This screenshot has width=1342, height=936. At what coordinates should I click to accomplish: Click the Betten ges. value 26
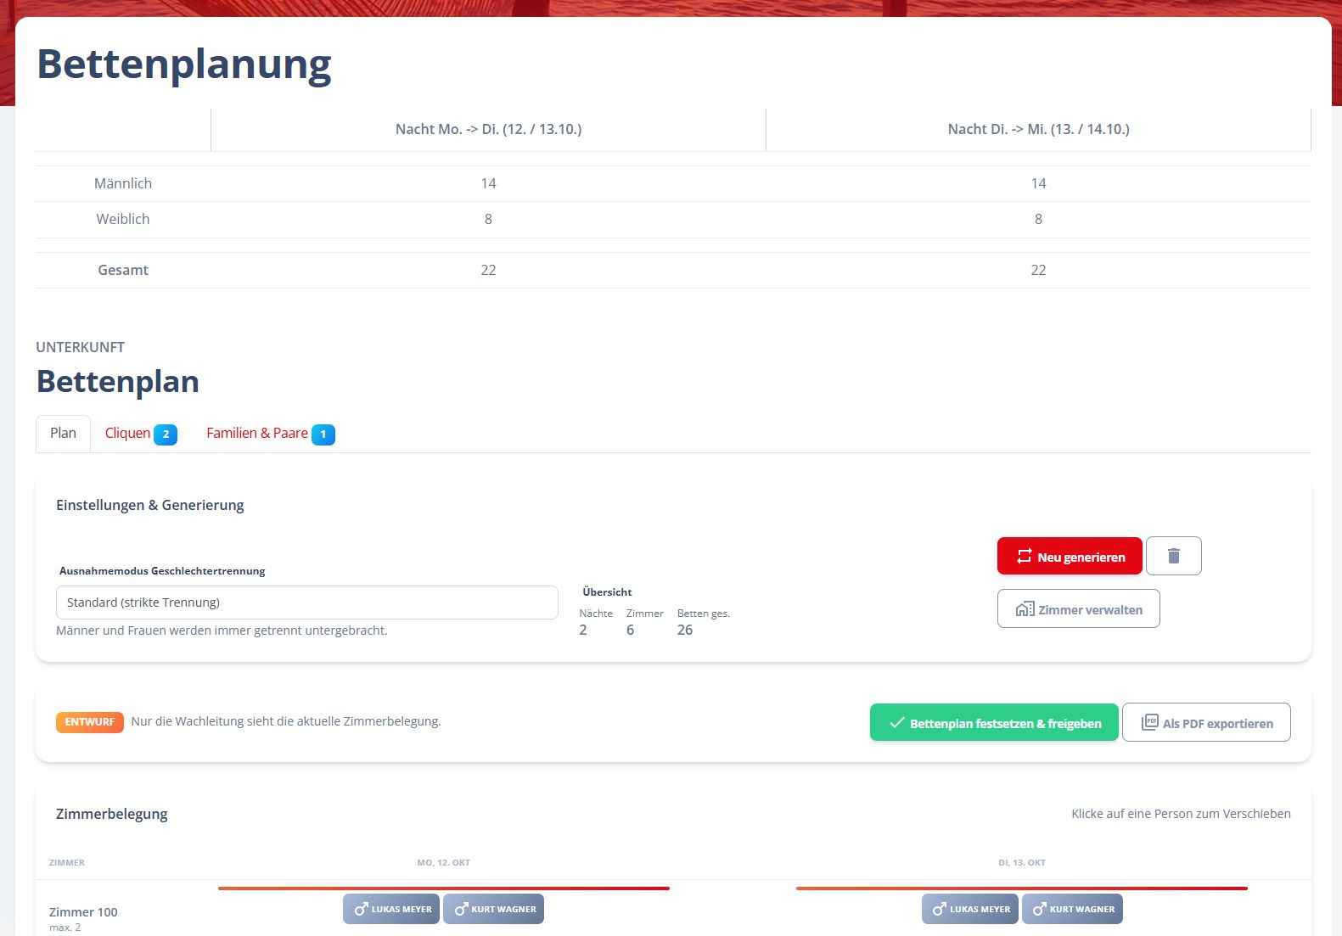(685, 630)
